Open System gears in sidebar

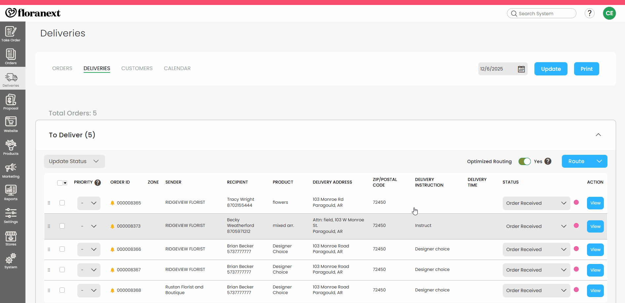point(11,258)
